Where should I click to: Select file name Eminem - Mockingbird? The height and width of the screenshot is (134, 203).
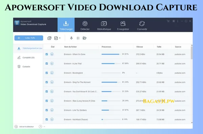point(73,73)
